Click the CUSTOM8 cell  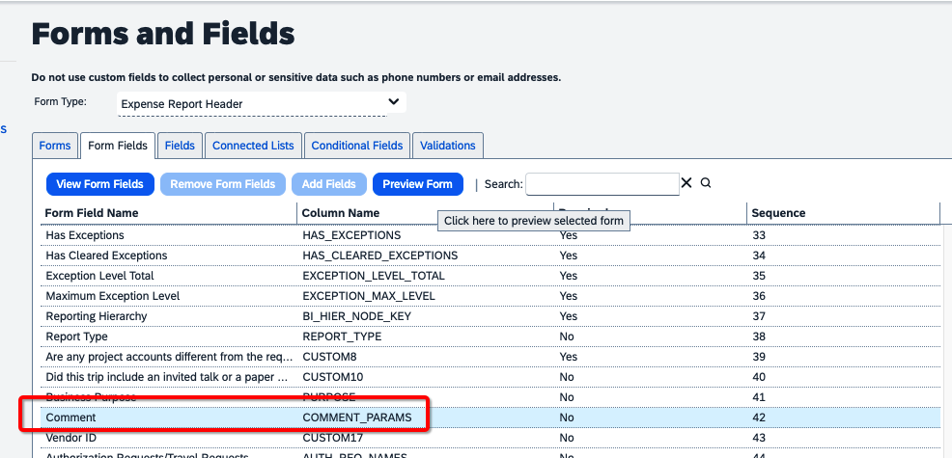coord(329,357)
